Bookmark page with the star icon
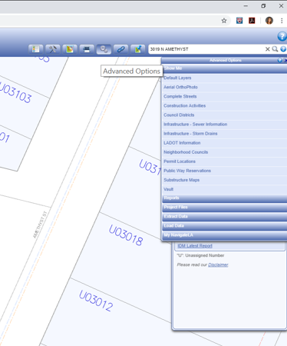 (224, 21)
